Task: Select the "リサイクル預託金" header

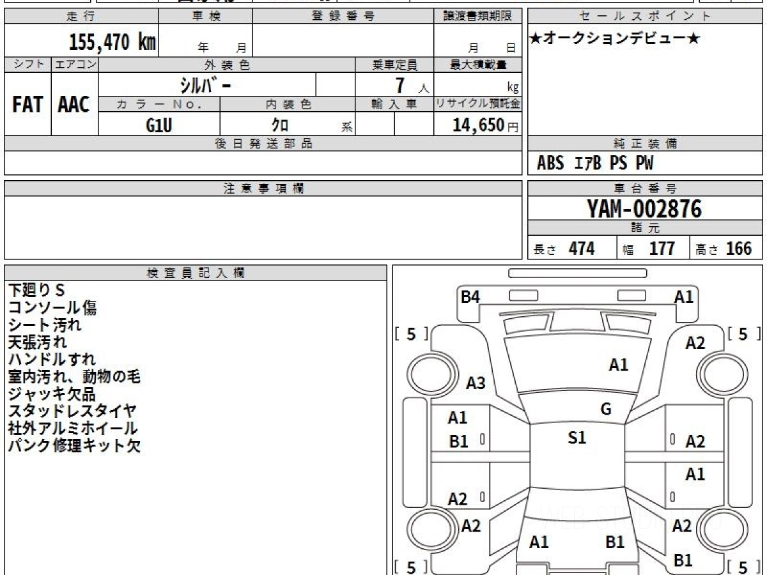Action: 477,104
